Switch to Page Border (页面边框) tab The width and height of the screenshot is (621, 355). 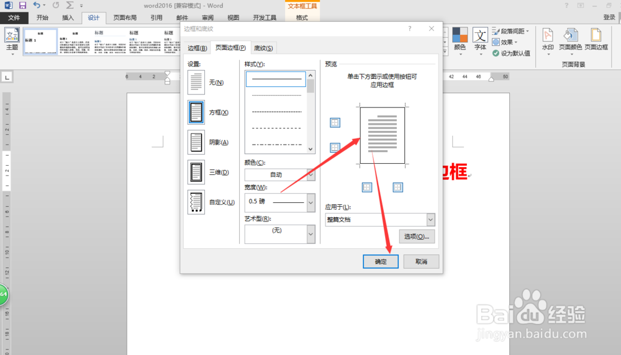pos(230,48)
